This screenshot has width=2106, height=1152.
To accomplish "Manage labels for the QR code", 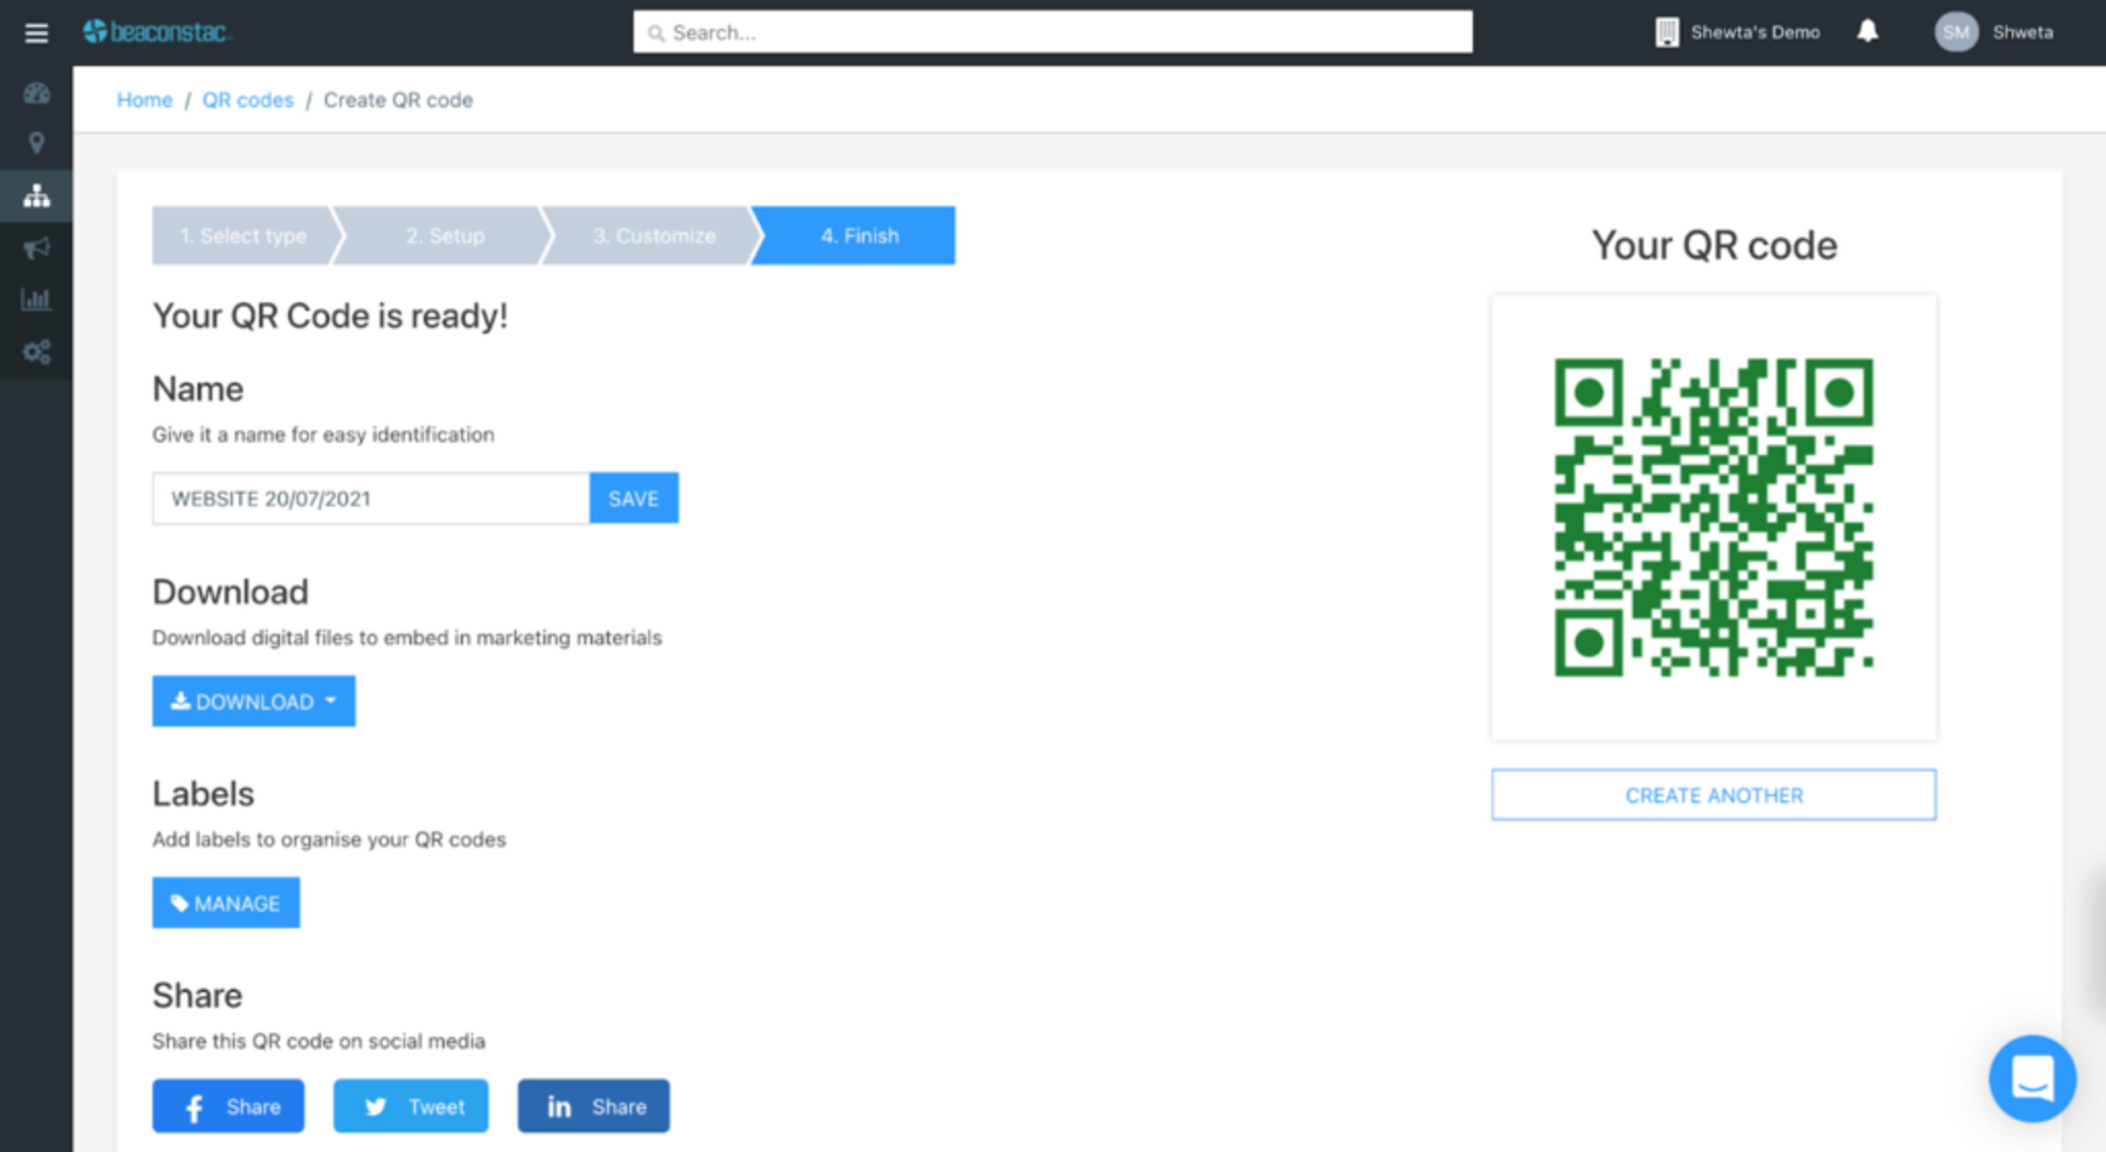I will tap(225, 902).
